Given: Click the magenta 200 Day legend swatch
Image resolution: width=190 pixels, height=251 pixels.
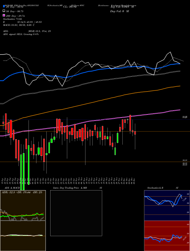Looking at the screenshot, I should 4,15.
